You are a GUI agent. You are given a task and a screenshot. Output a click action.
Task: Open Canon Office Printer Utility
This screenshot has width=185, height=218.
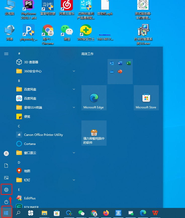[x=43, y=135]
